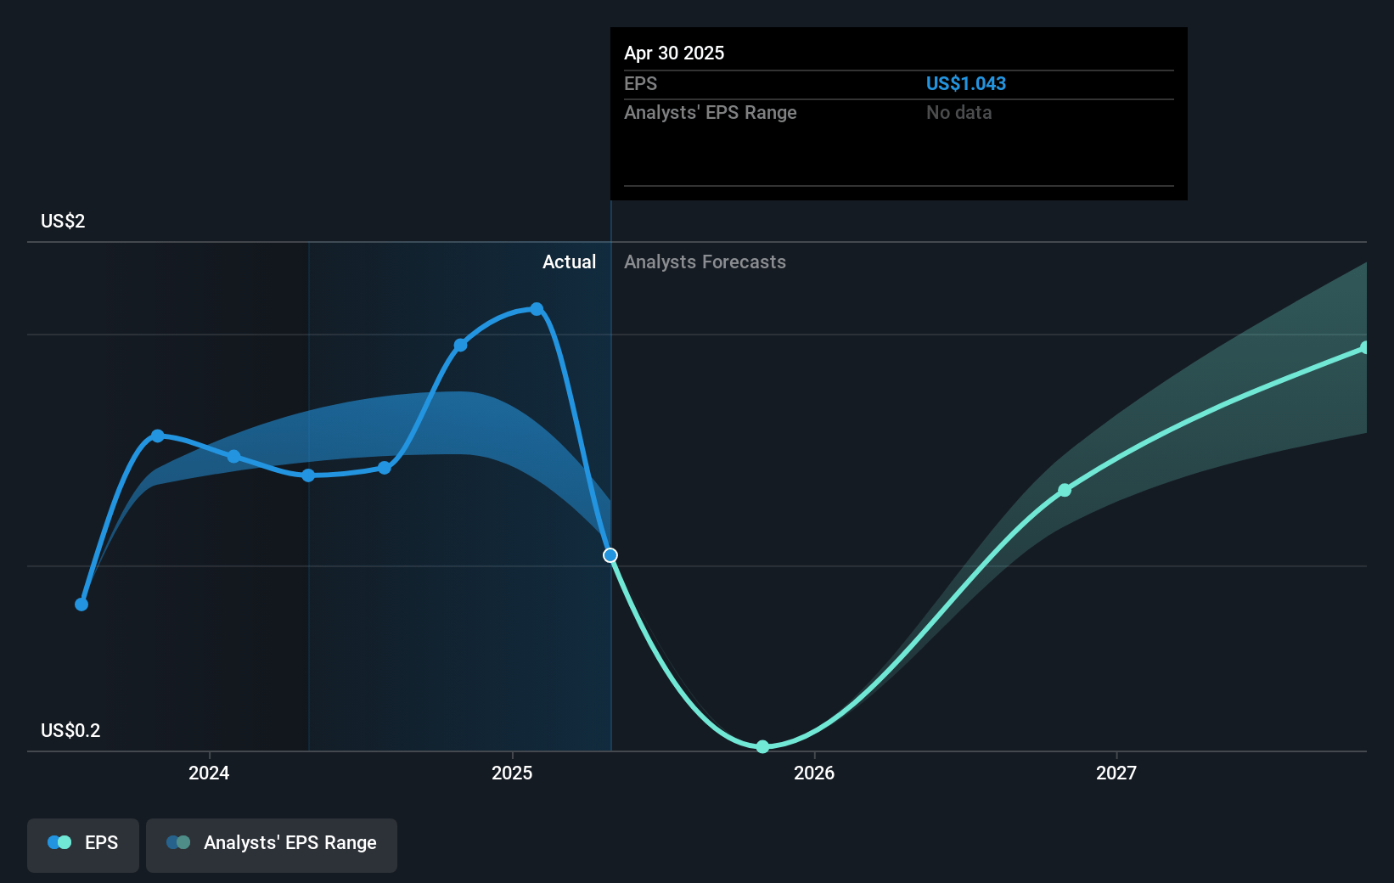Click the EPS data point in early 2024
This screenshot has width=1394, height=883.
(233, 456)
